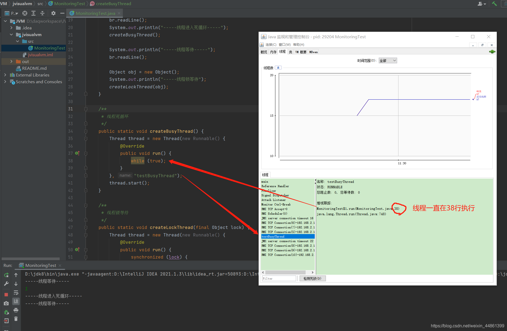
Task: Click the thread Filter input field
Action: point(279,278)
